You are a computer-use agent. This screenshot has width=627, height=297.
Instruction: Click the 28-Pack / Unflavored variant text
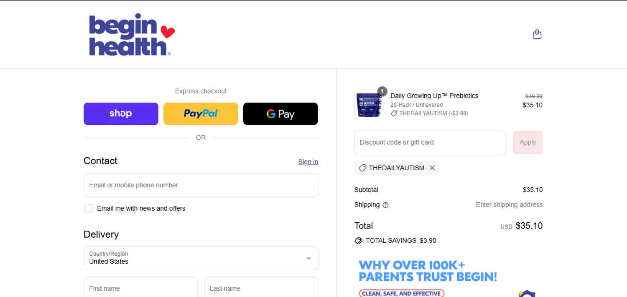tap(416, 105)
